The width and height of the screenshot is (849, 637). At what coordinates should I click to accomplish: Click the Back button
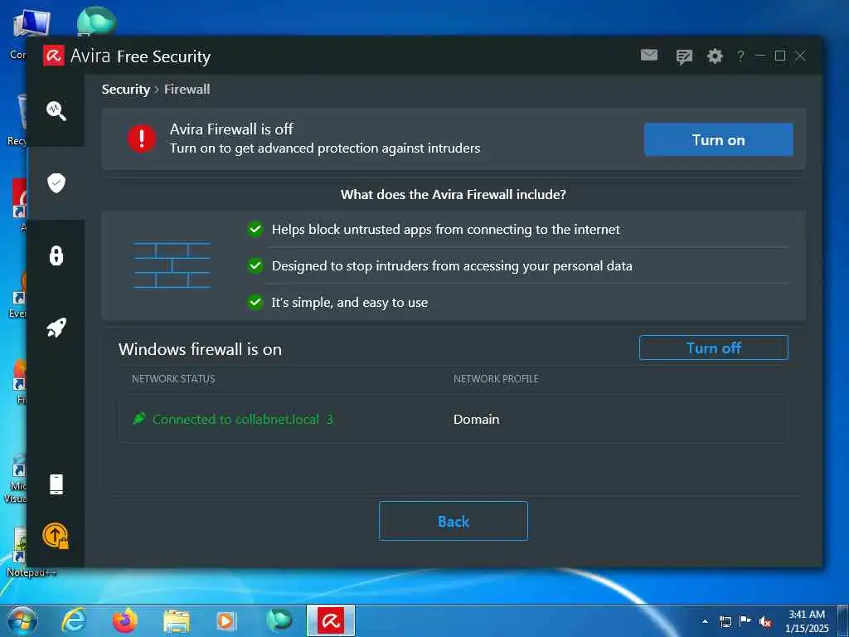(x=454, y=521)
